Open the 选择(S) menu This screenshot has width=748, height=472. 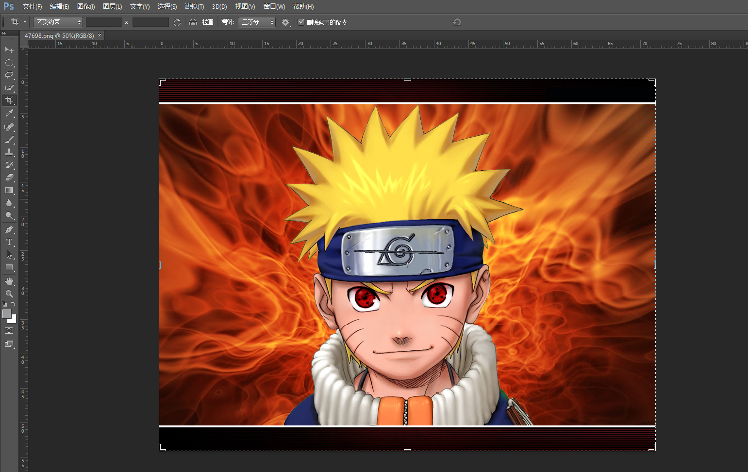pos(167,7)
